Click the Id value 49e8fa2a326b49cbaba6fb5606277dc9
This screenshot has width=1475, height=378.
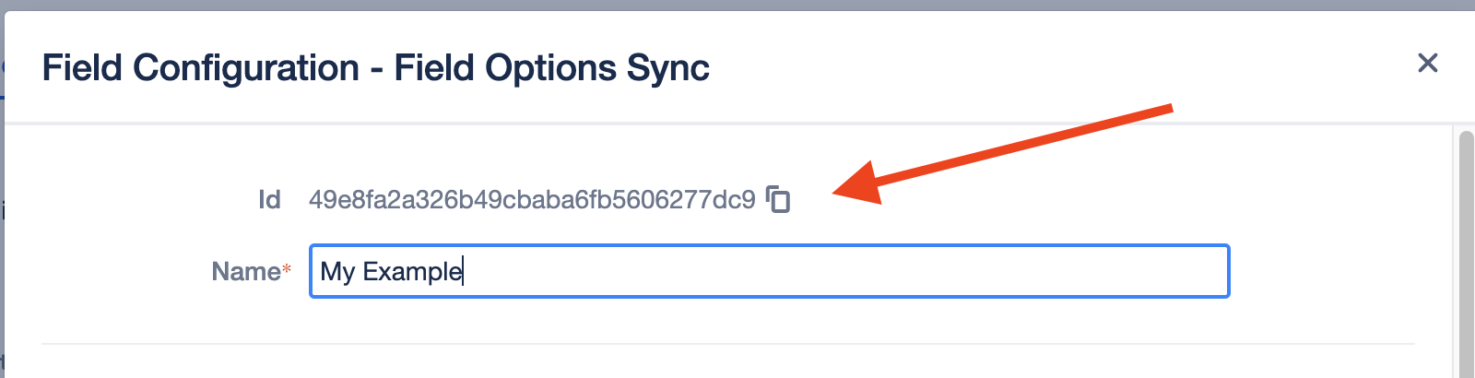click(x=532, y=199)
